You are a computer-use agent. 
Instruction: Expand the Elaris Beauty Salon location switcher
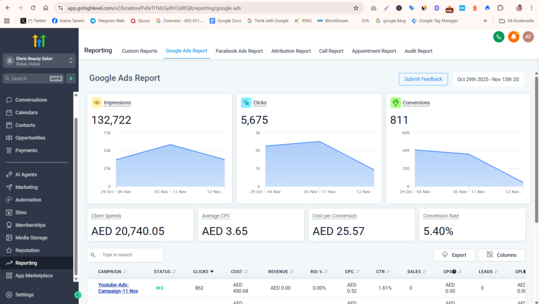pyautogui.click(x=39, y=61)
